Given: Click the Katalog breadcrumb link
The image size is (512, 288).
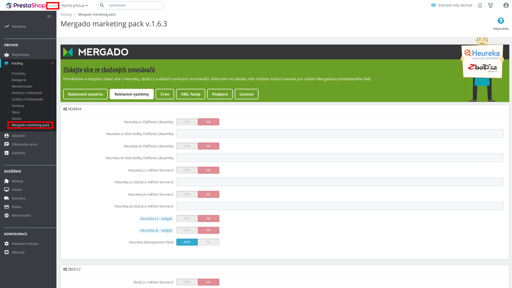Looking at the screenshot, I should (x=66, y=14).
